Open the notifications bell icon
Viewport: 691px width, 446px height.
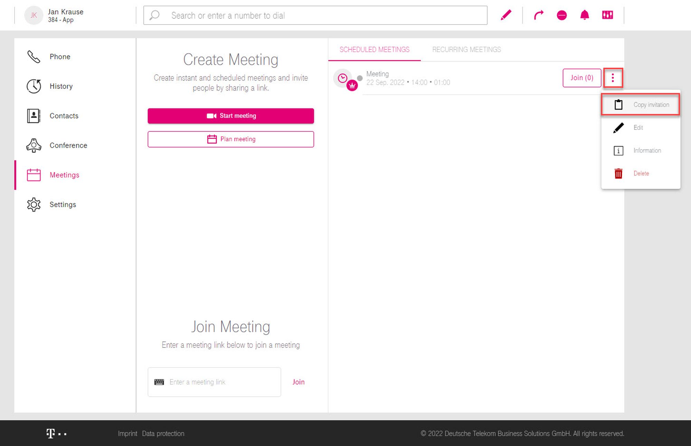(585, 15)
